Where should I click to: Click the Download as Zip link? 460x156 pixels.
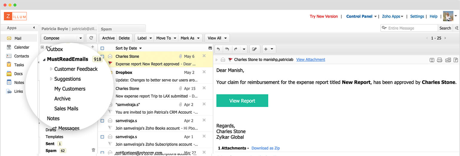(266, 148)
